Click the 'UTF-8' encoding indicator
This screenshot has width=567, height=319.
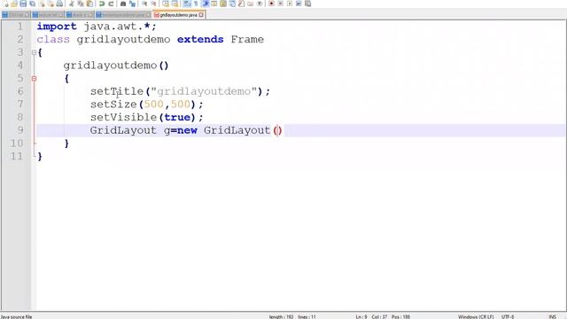tap(508, 316)
